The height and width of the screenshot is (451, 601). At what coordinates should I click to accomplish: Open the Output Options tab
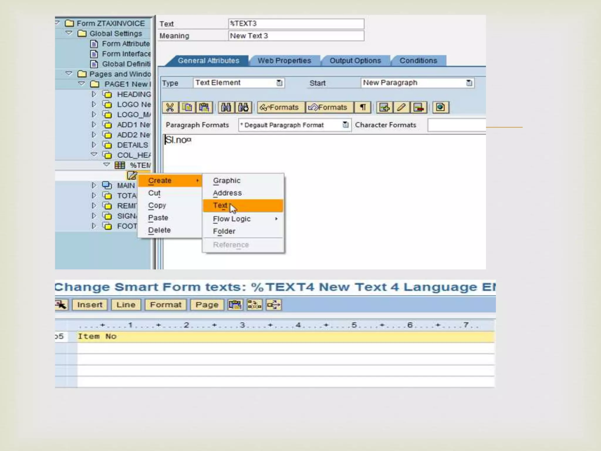[355, 61]
